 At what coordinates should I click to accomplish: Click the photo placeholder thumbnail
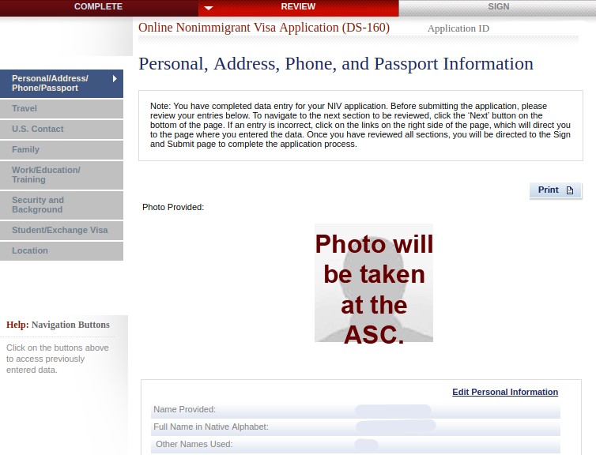click(374, 283)
